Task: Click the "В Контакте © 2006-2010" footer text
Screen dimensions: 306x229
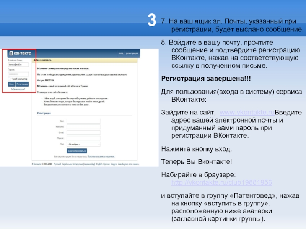Action: click(x=42, y=164)
